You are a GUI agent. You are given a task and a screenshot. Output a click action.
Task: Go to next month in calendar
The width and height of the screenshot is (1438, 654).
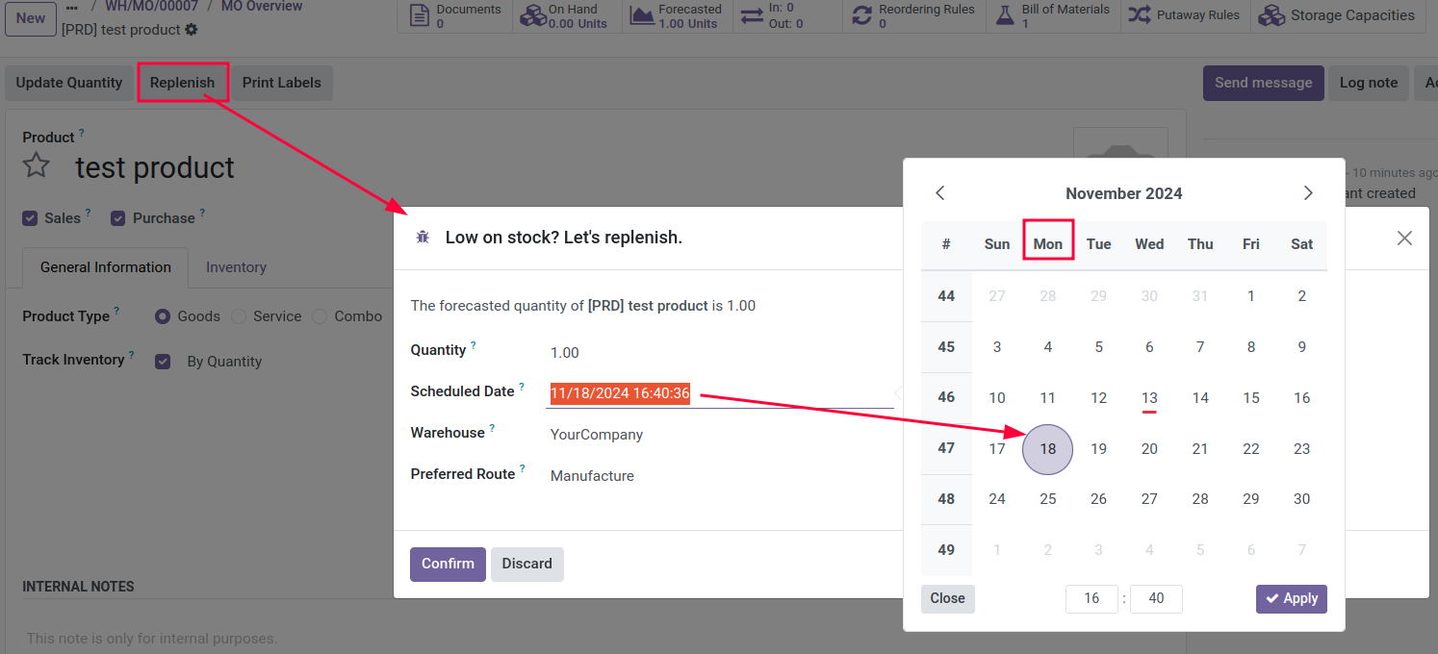click(x=1308, y=192)
